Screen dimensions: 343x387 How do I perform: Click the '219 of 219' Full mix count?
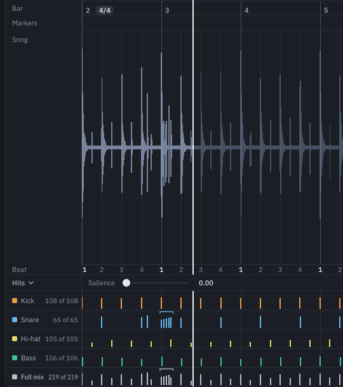[63, 377]
